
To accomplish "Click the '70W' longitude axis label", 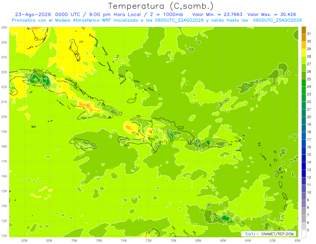I will (x=173, y=240).
